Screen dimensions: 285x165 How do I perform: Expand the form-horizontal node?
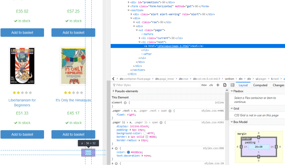pyautogui.click(x=129, y=6)
